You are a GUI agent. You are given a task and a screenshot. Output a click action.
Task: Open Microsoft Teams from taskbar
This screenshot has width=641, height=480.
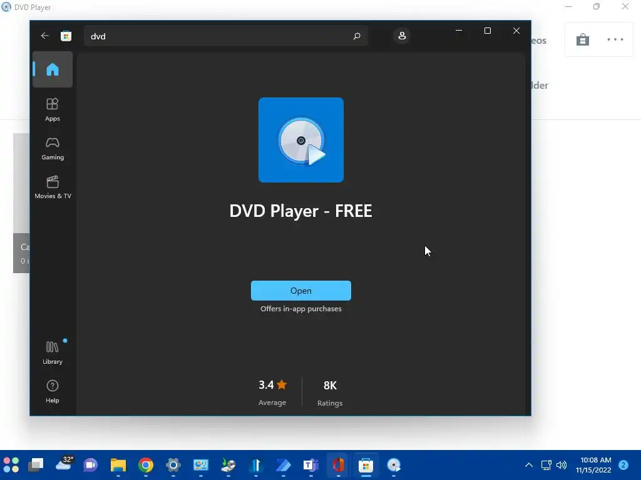(310, 465)
